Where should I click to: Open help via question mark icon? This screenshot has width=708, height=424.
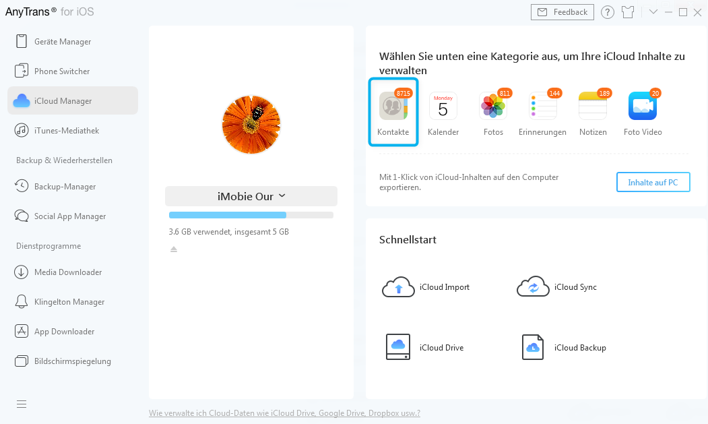click(608, 12)
